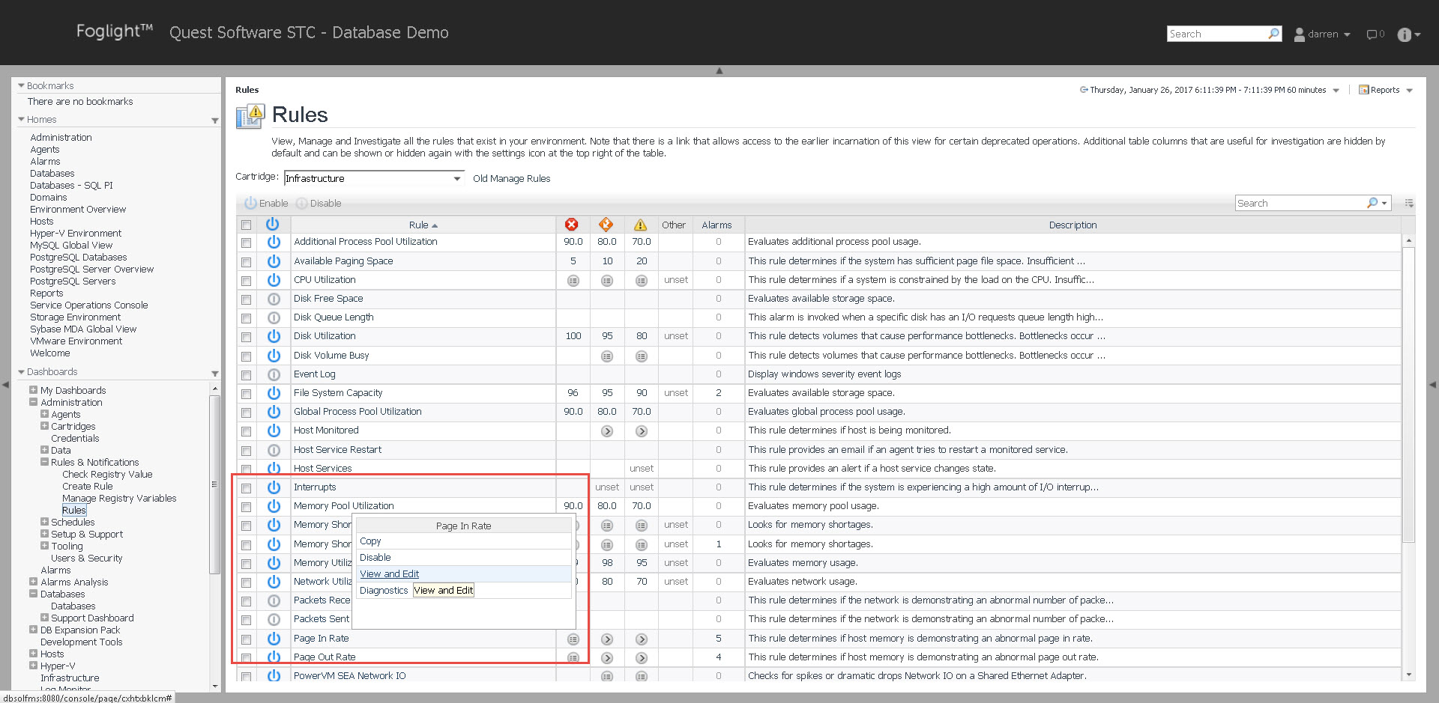
Task: Check the Available Paging Space checkbox
Action: click(x=246, y=261)
